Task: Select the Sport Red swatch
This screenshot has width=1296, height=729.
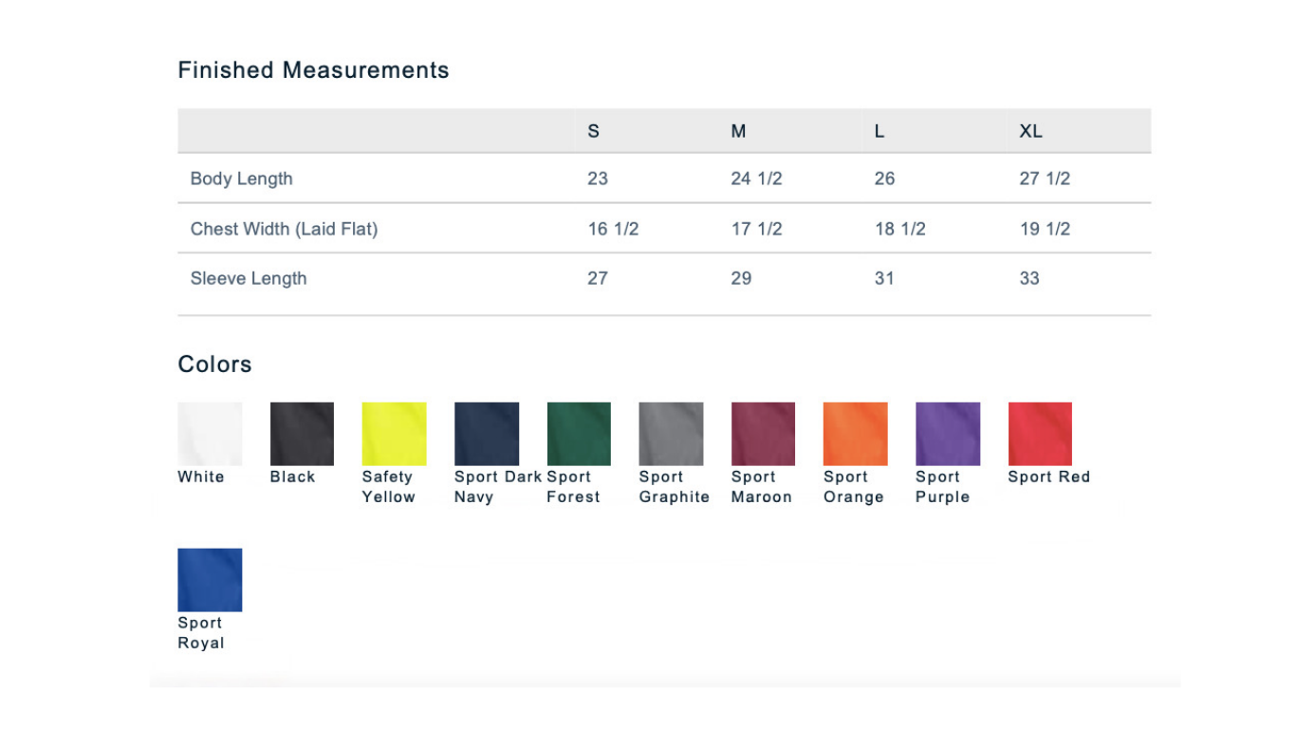Action: coord(1040,434)
